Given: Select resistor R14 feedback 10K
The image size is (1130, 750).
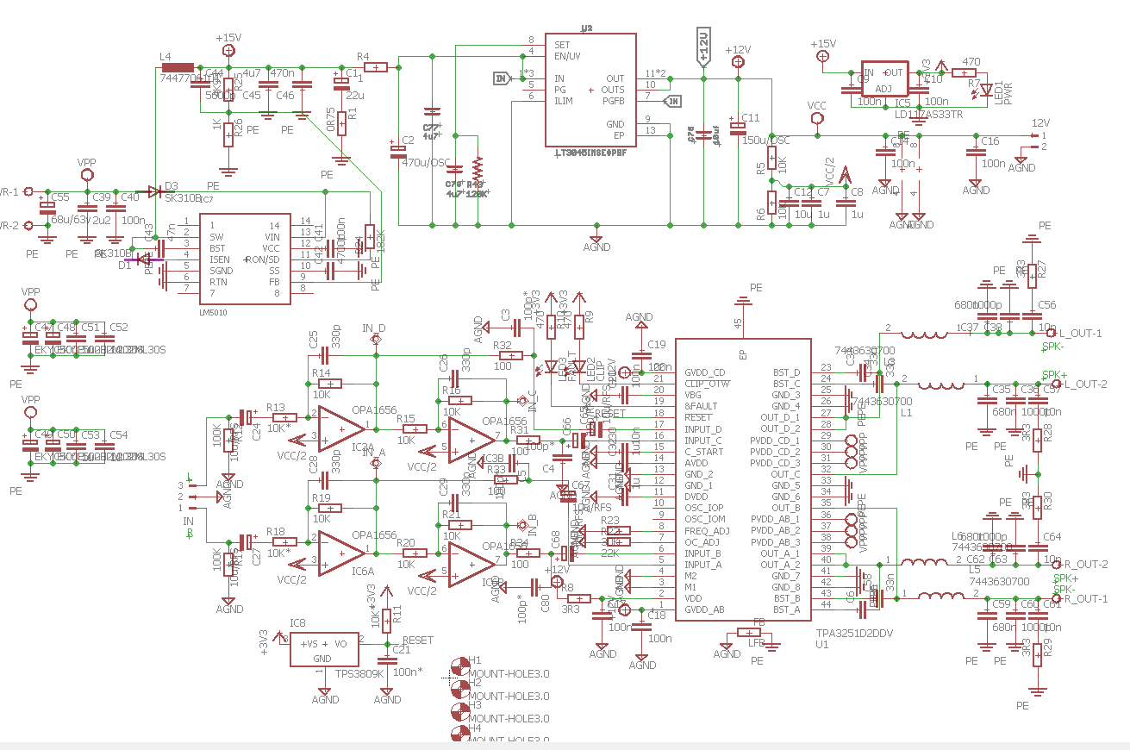Looking at the screenshot, I should click(x=329, y=383).
